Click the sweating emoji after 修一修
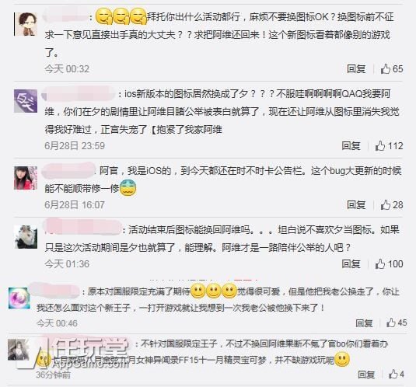 pyautogui.click(x=128, y=188)
